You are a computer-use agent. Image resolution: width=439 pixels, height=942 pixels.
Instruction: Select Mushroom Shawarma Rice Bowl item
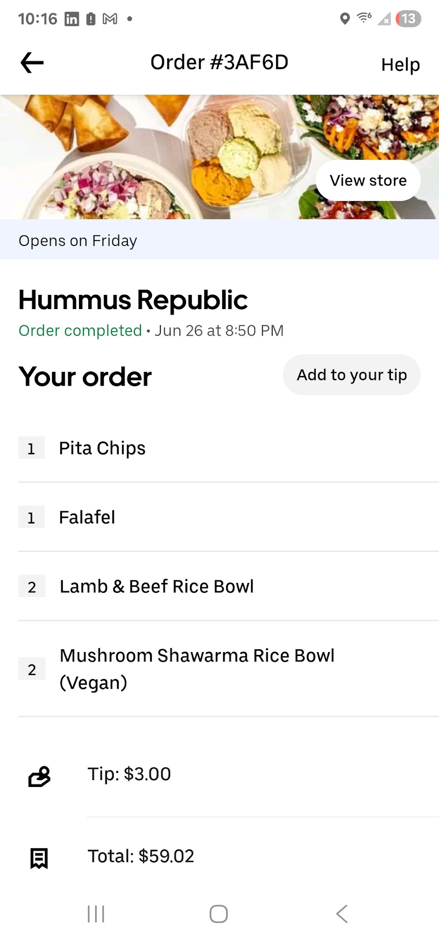196,669
